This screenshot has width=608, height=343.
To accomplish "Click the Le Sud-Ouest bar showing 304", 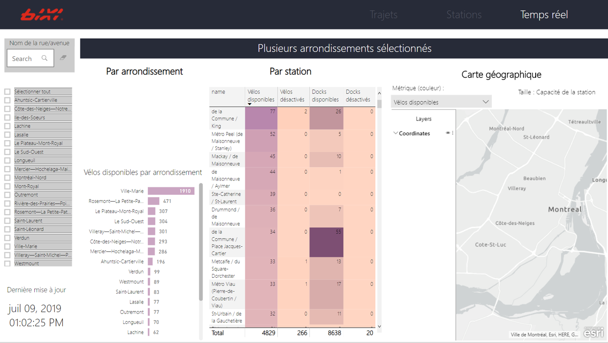I will click(x=152, y=221).
